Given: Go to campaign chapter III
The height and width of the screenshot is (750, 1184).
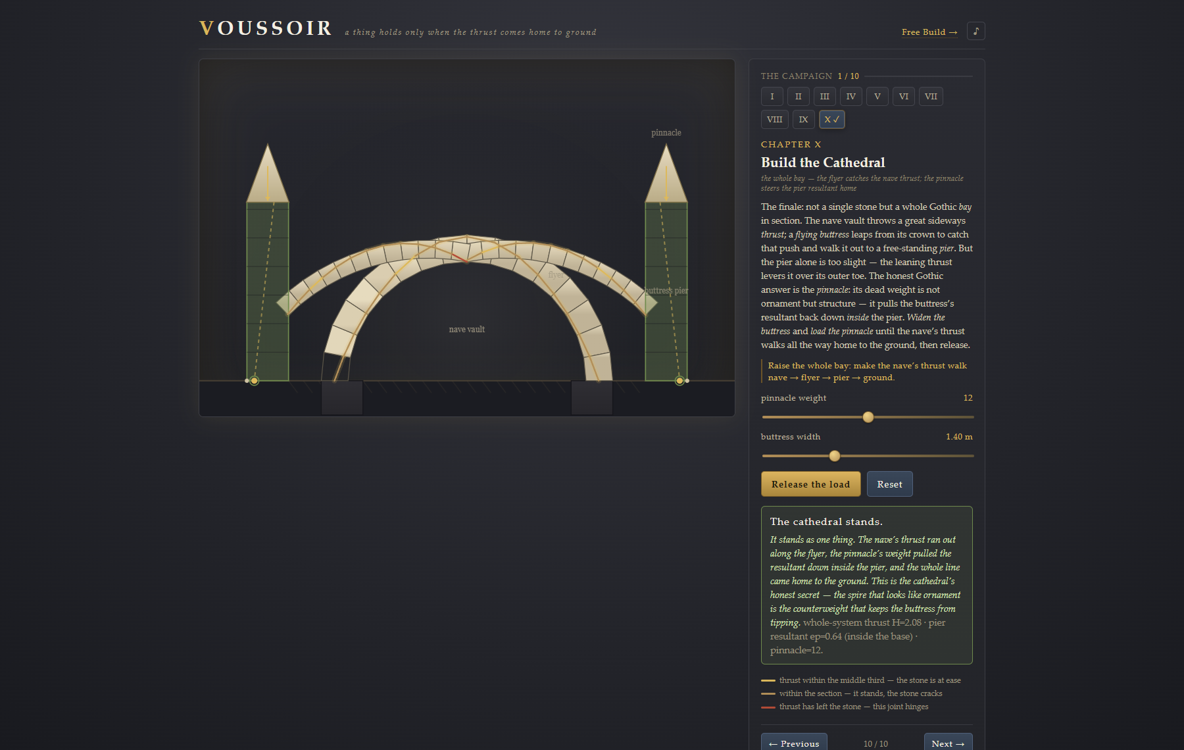Looking at the screenshot, I should click(x=825, y=96).
